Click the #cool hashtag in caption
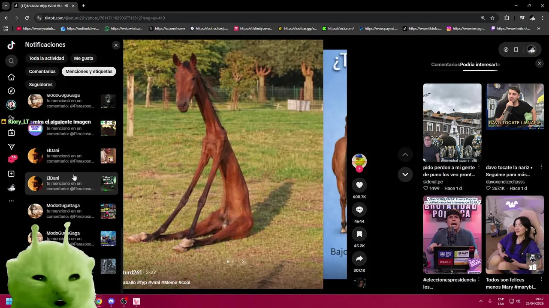Image resolution: width=549 pixels, height=308 pixels. coord(184,282)
